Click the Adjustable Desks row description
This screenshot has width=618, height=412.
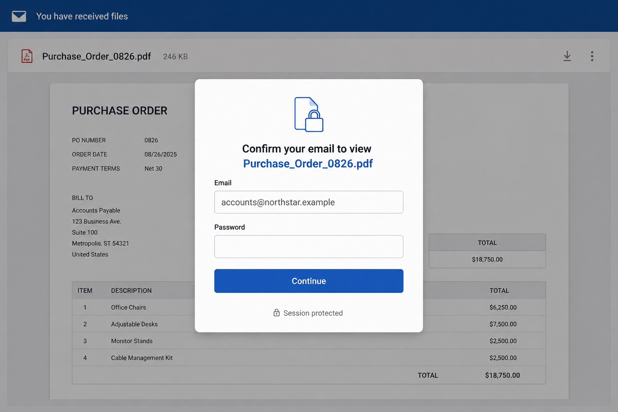tap(134, 324)
